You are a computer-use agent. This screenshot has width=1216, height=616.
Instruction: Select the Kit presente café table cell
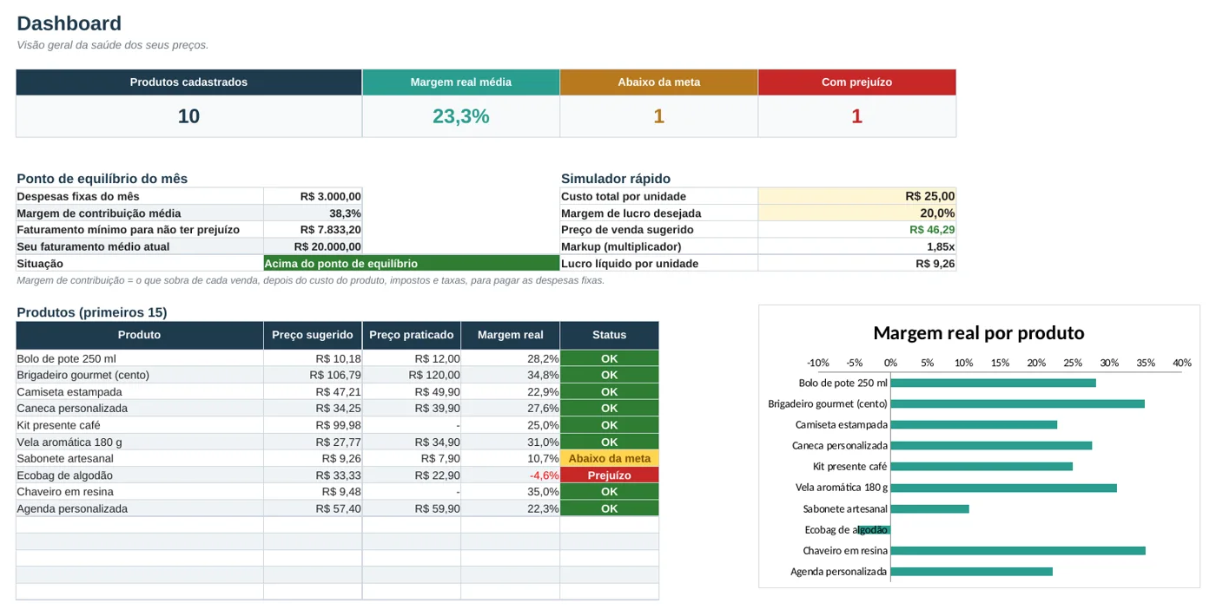click(x=139, y=425)
